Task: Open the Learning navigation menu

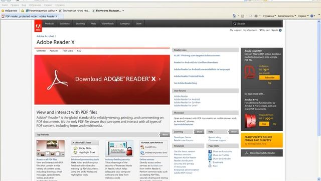Action: pyautogui.click(x=80, y=24)
